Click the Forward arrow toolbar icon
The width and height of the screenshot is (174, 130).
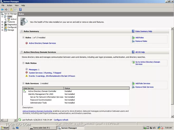[6, 9]
